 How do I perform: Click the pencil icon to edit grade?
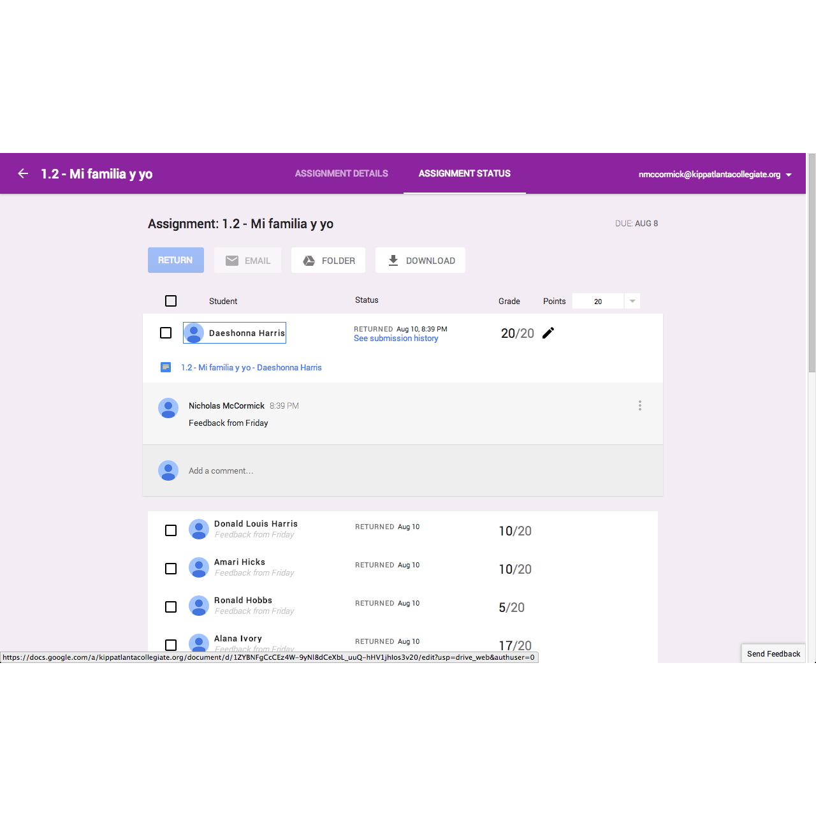[548, 333]
